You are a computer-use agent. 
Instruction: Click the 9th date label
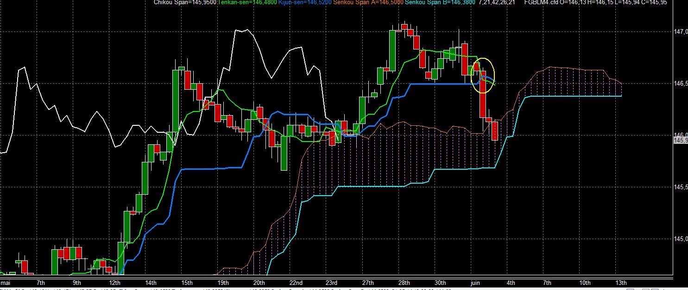[x=77, y=283]
